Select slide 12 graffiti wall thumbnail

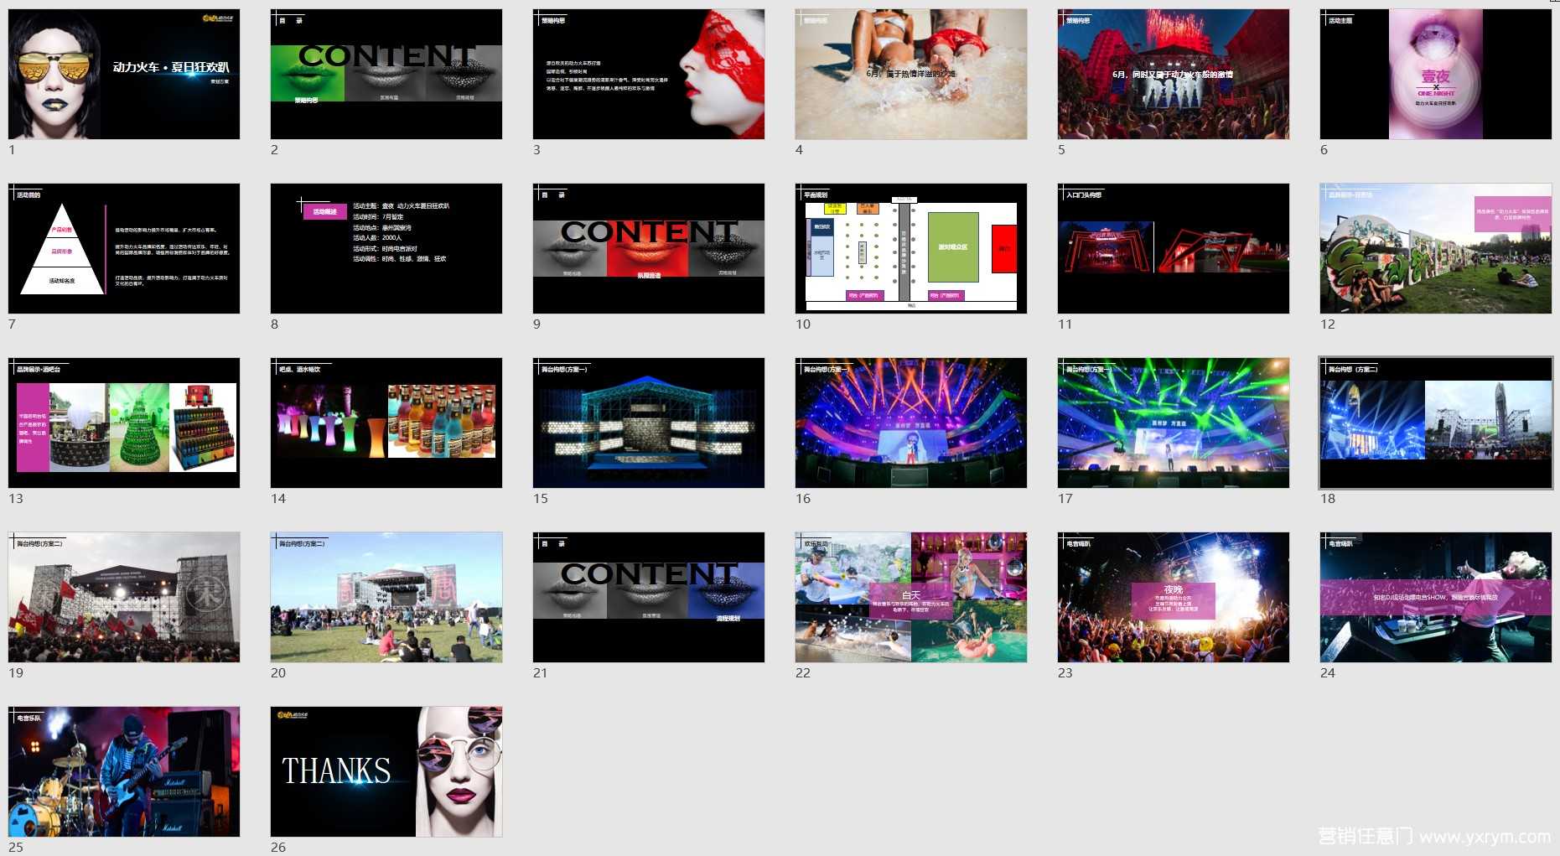click(1436, 248)
